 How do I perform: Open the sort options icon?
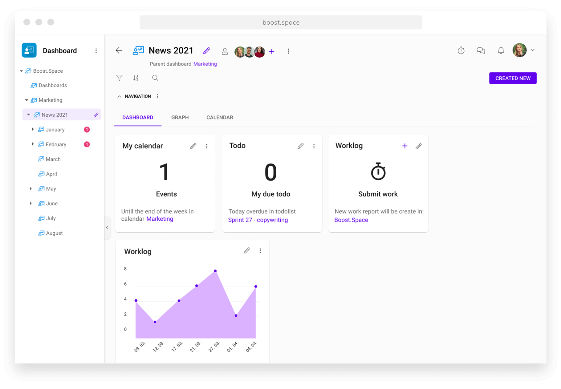[x=136, y=78]
